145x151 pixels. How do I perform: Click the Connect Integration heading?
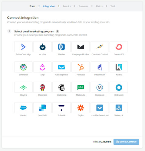tap(23, 18)
